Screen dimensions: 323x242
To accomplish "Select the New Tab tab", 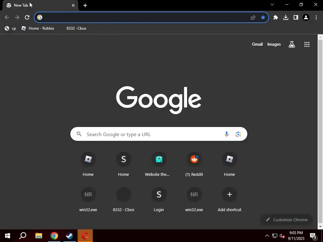I will [x=40, y=6].
